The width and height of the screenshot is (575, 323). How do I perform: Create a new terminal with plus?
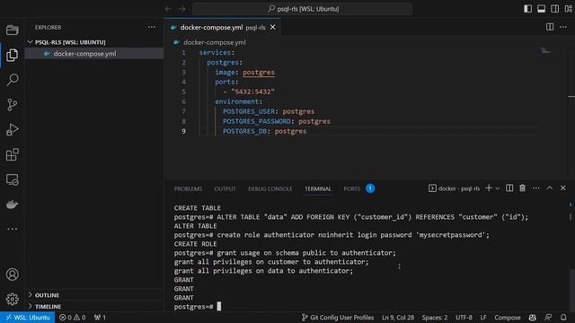coord(489,188)
